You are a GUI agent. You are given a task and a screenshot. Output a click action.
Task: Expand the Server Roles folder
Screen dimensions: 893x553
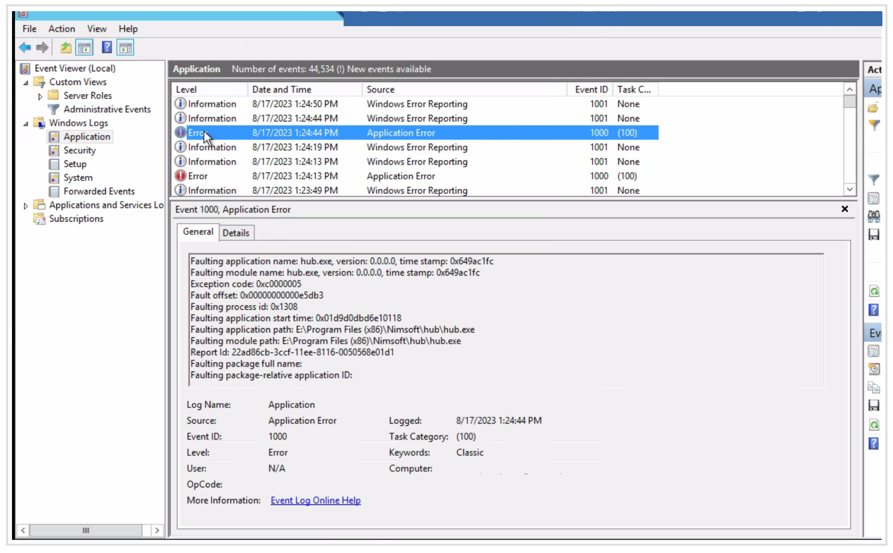tap(40, 96)
